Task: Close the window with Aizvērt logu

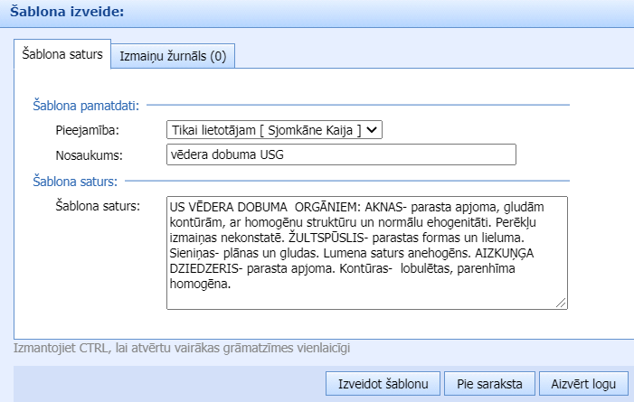Action: tap(583, 383)
